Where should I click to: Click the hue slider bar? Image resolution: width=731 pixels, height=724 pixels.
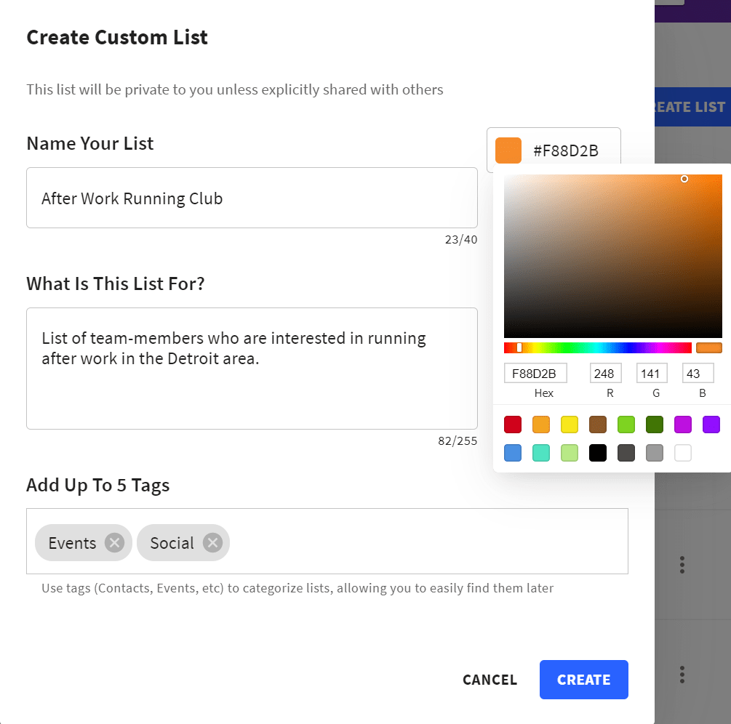tap(598, 347)
